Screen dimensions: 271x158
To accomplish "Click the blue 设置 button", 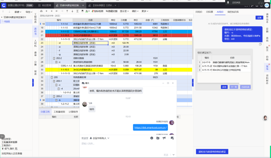I will [x=259, y=17].
